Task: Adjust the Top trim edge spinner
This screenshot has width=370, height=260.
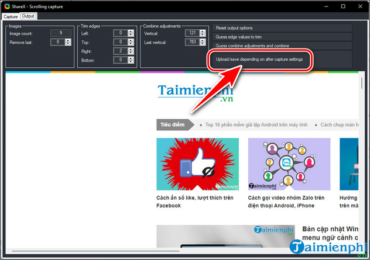Action: [131, 42]
